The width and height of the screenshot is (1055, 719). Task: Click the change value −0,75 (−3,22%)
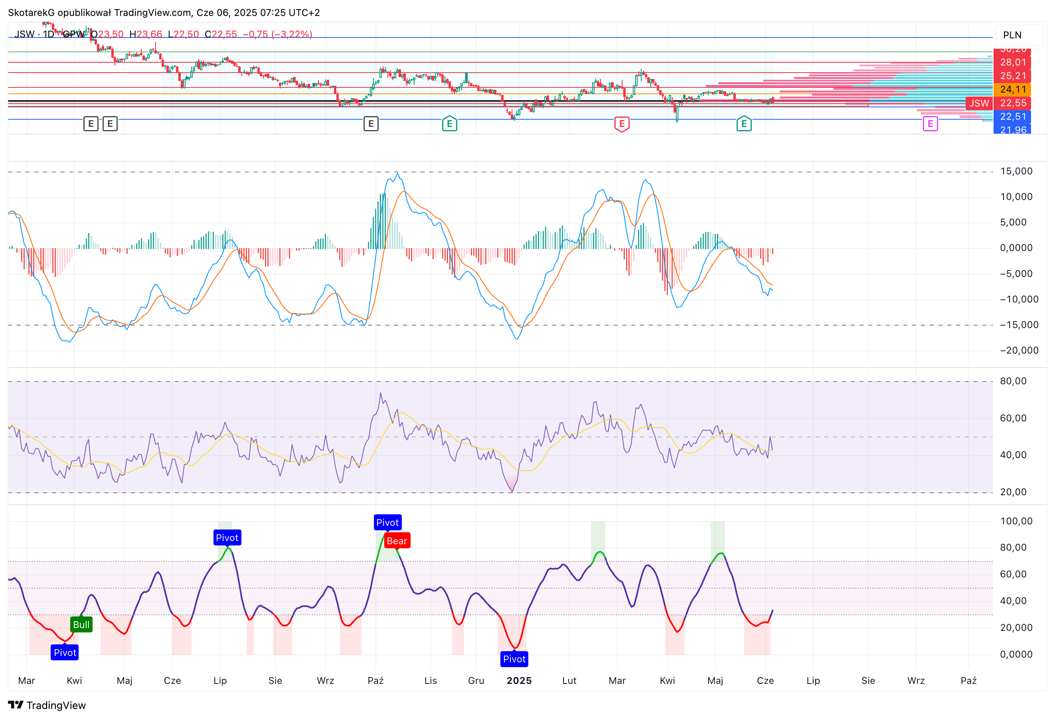pyautogui.click(x=277, y=34)
